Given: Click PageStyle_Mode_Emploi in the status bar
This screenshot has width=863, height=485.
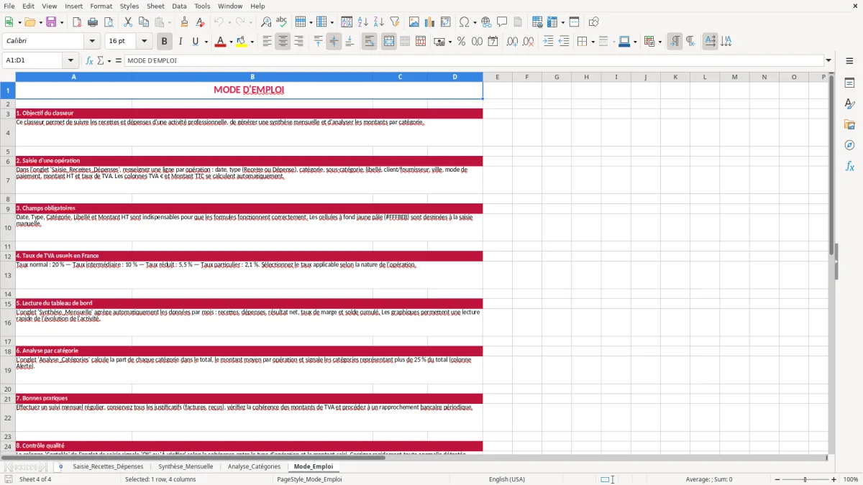Looking at the screenshot, I should tap(309, 479).
